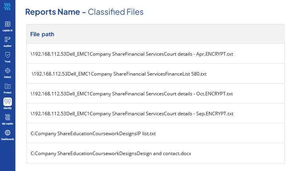Select the DesignsIP list.txt file path

pos(93,134)
